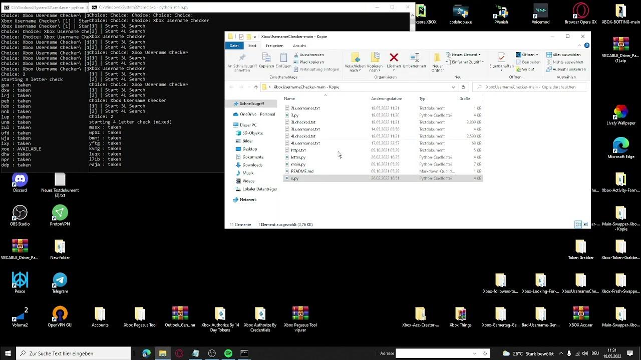The width and height of the screenshot is (641, 360).
Task: Click weather widget 26°C Stark bewölkt
Action: click(528, 353)
